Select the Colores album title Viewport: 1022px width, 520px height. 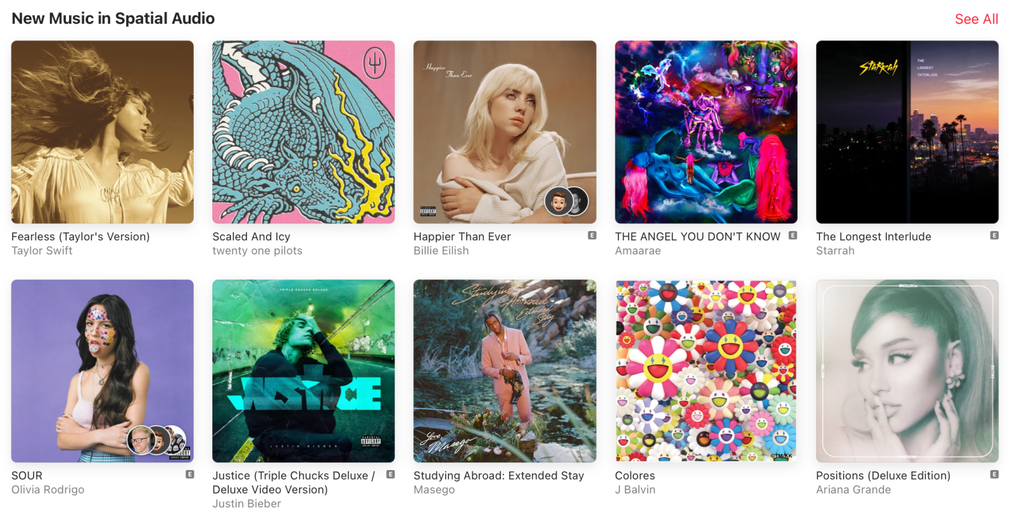point(635,476)
